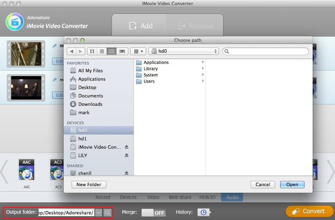Switch to the Web share tab
Viewport: 335px width, 220px height.
click(180, 197)
